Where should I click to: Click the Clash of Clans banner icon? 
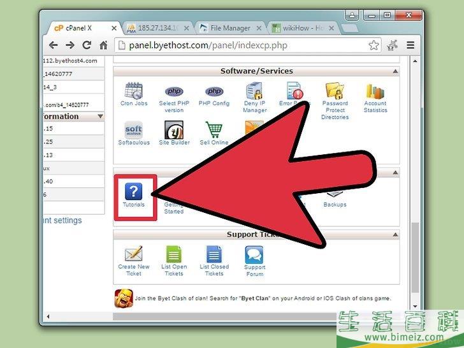124,298
